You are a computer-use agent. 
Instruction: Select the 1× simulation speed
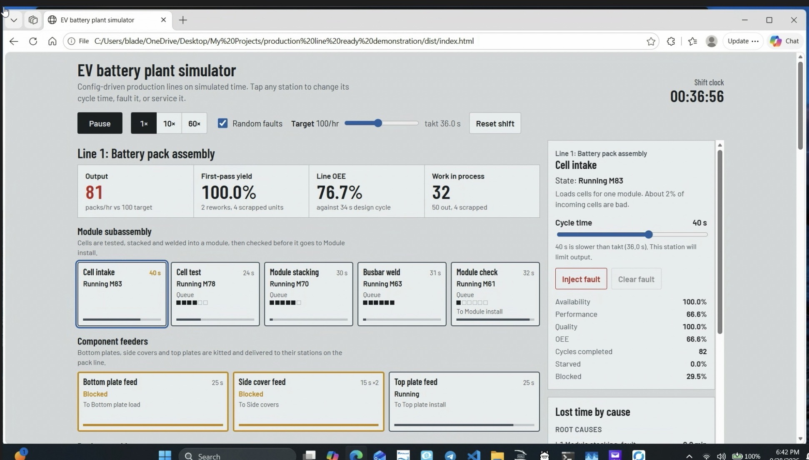(144, 123)
